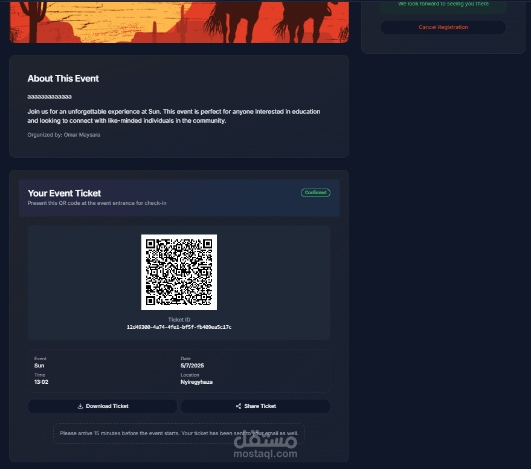
Task: Click 'We look forward to seeing you there'
Action: click(443, 4)
